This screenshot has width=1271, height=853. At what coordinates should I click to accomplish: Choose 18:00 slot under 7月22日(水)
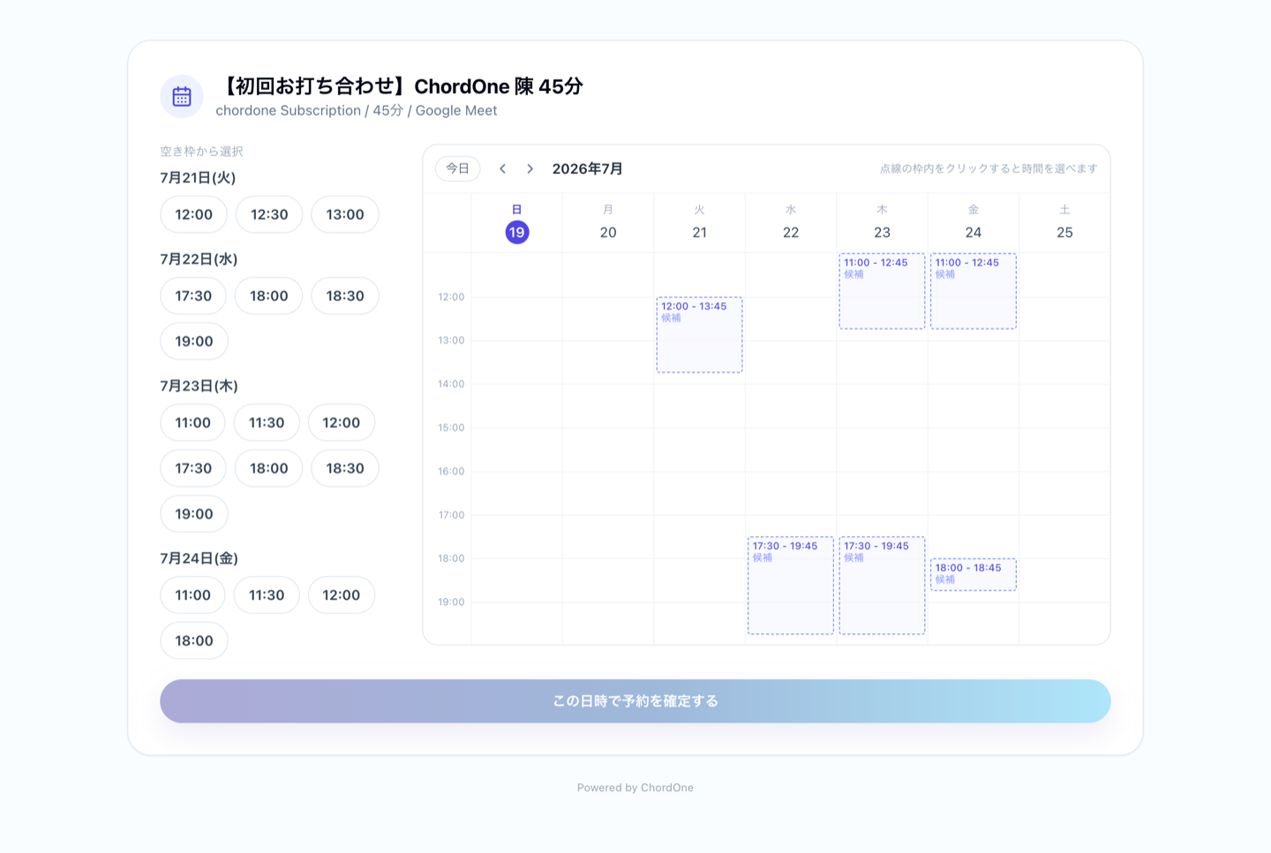click(269, 296)
